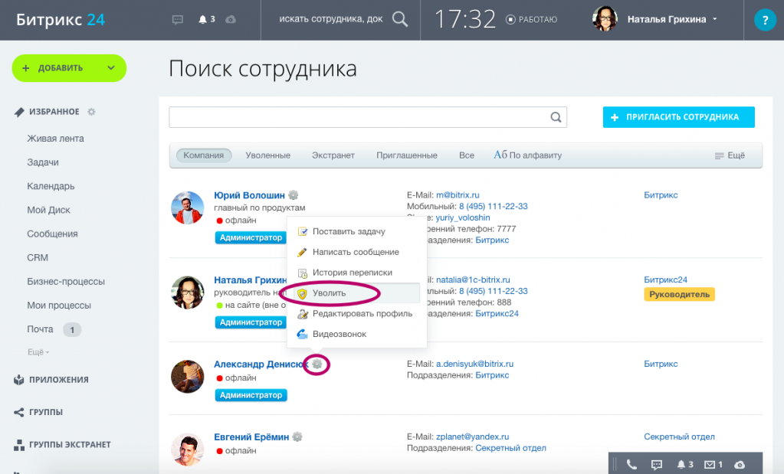
Task: Click the chat icon in bottom bar
Action: [x=657, y=465]
